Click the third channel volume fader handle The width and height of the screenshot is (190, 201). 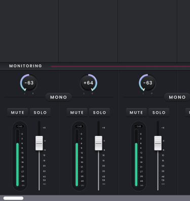click(158, 143)
